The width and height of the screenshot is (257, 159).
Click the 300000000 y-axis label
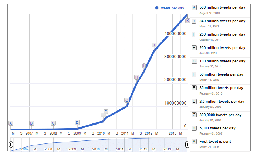[x=175, y=57]
